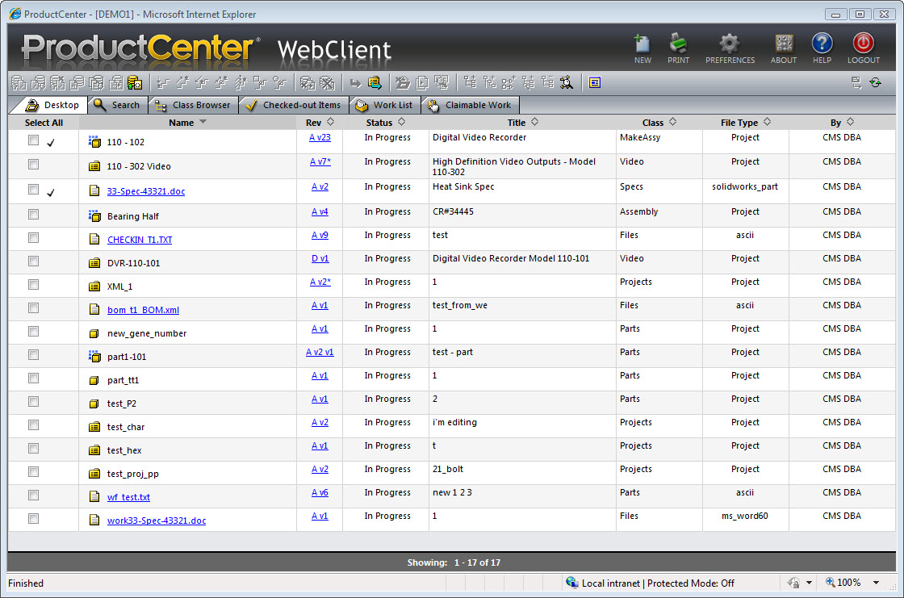Select the XML_1 row checkbox
Viewport: 904px width, 598px height.
click(33, 285)
